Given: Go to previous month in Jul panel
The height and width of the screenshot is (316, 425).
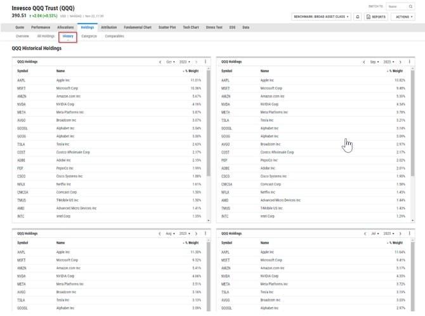Looking at the screenshot, I should point(365,234).
